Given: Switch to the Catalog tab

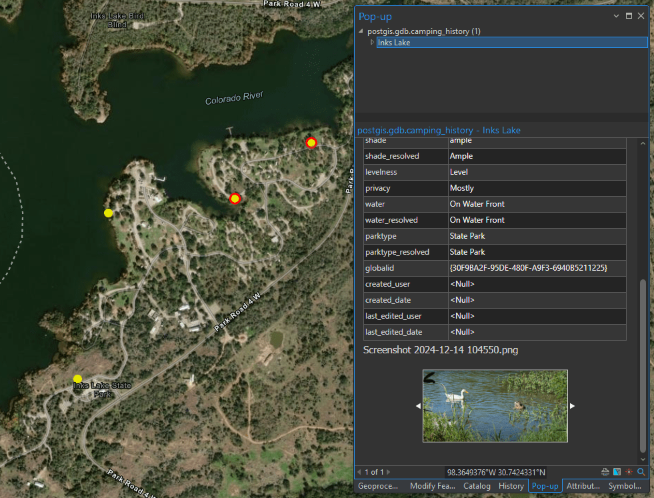Looking at the screenshot, I should [477, 486].
